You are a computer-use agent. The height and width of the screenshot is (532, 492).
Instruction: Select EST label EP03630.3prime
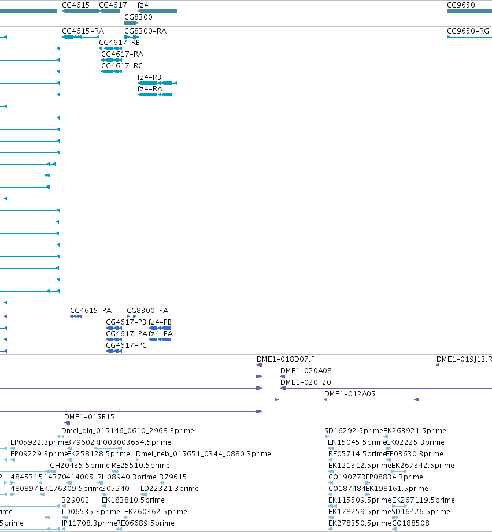click(415, 454)
